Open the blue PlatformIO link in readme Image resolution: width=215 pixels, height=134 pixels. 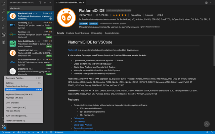(x=73, y=50)
